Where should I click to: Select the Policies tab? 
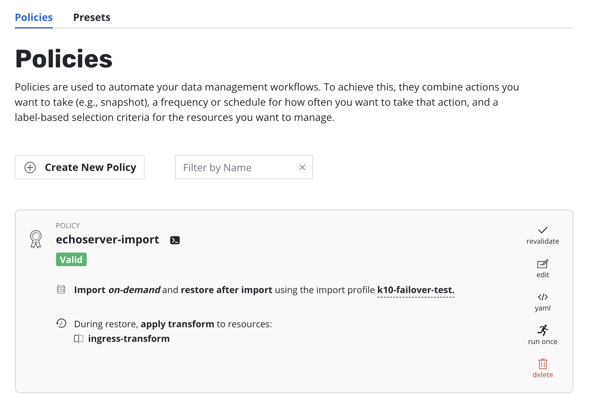tap(34, 17)
